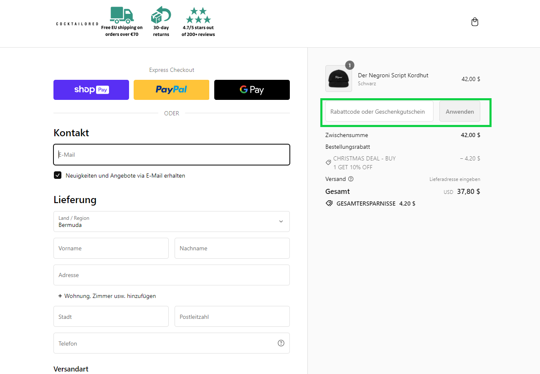Uncheck Neuigkeiten und Angebote via E-Mail

click(58, 175)
